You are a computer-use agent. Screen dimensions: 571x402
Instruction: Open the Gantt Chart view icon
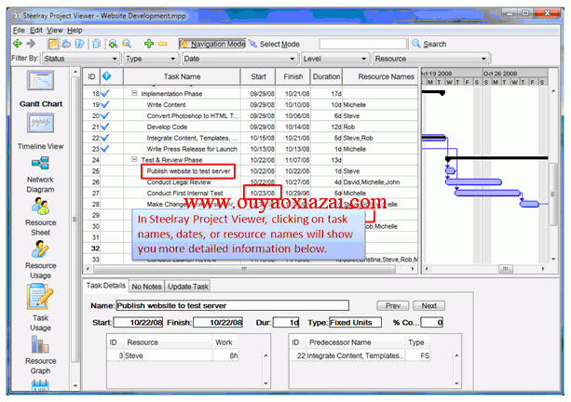(x=40, y=80)
